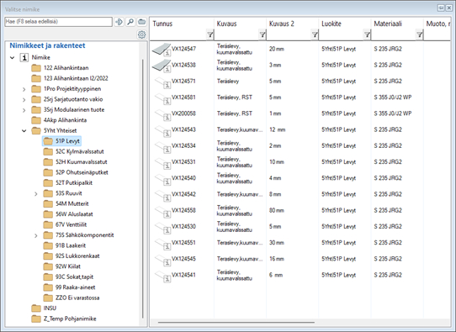Image resolution: width=456 pixels, height=332 pixels.
Task: Click the Nimike root info icon
Action: point(24,57)
